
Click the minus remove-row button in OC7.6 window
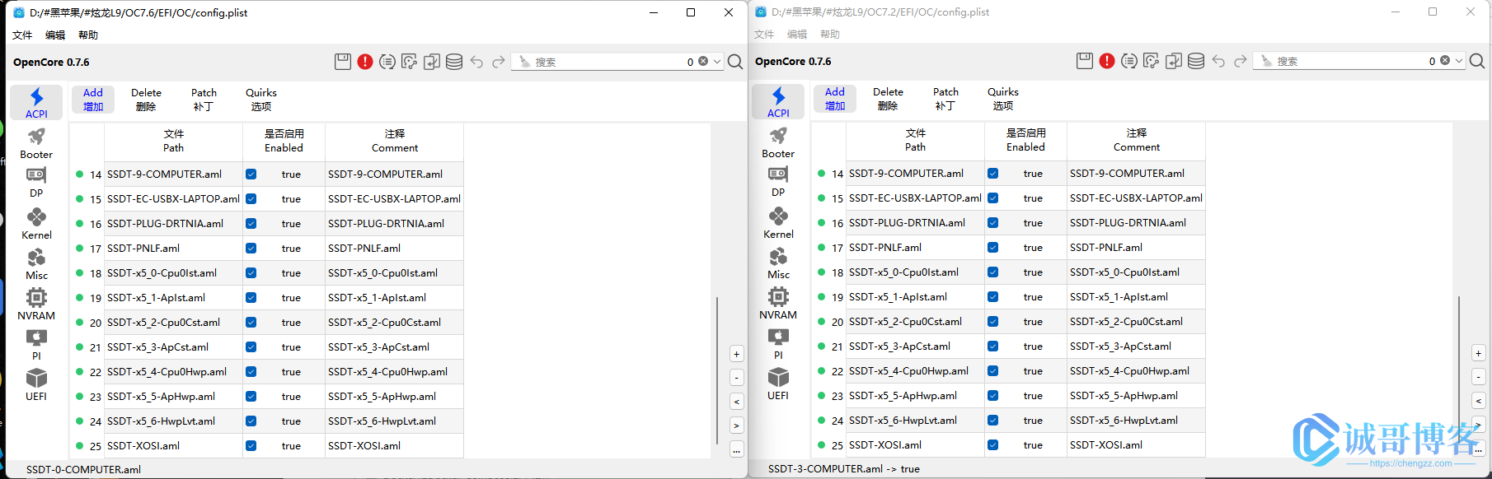coord(737,378)
